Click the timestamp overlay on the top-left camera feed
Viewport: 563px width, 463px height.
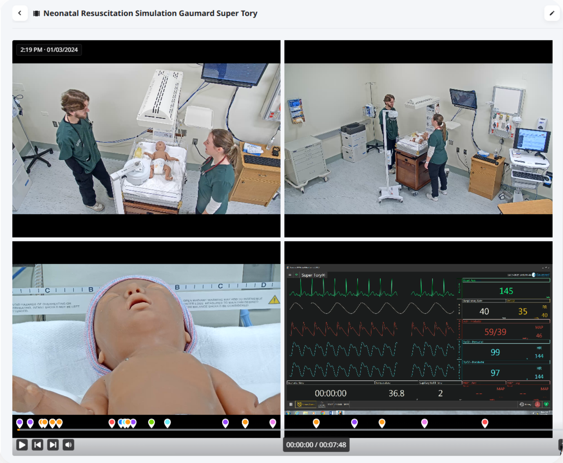[49, 50]
